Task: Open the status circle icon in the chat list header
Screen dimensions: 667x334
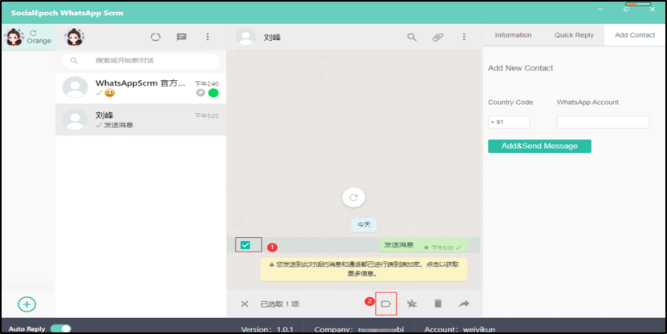Action: (x=156, y=37)
